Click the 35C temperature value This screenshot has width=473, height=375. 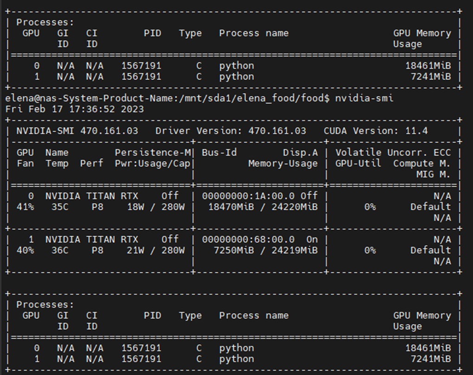pyautogui.click(x=60, y=207)
